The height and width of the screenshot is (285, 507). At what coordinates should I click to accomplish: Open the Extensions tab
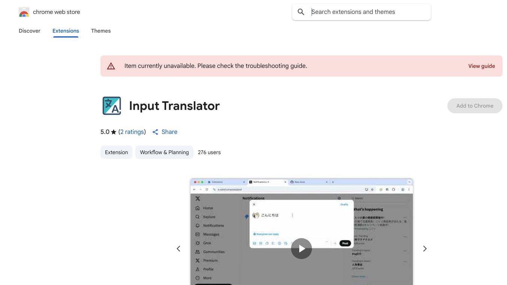[66, 31]
